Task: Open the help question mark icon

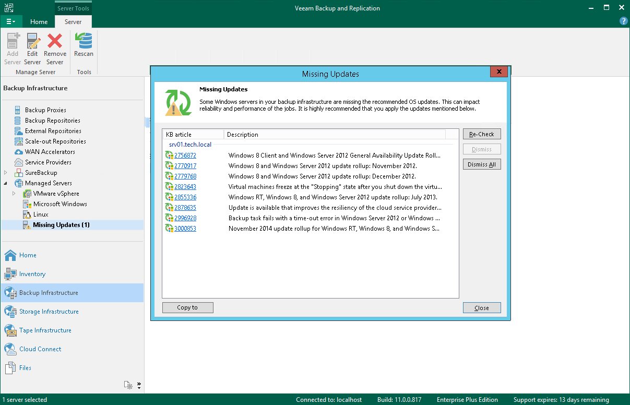Action: point(623,21)
